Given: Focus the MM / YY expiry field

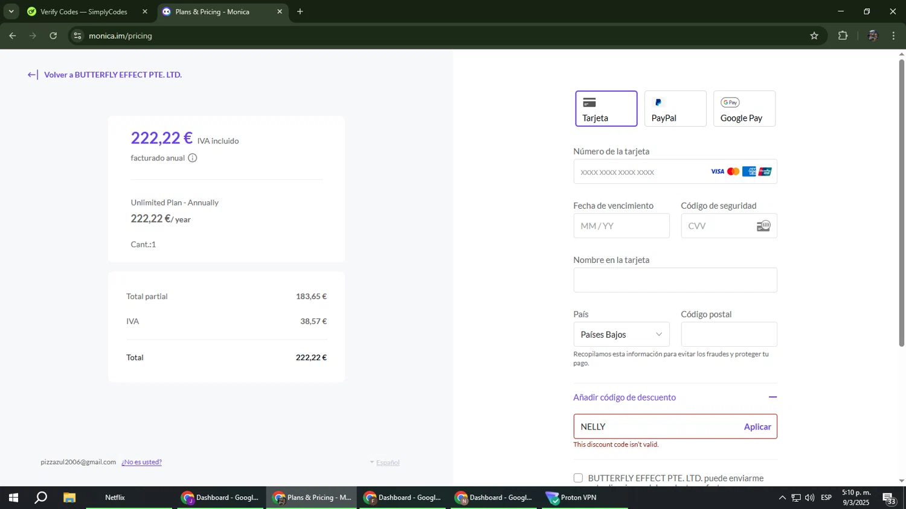Looking at the screenshot, I should tap(622, 226).
